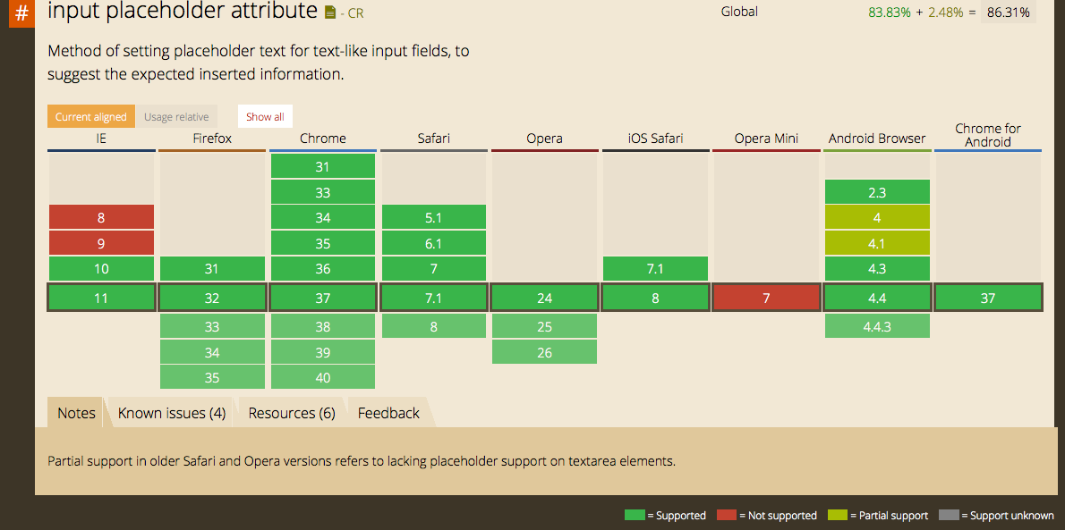Click IE current version 11 cell
This screenshot has width=1065, height=530.
point(101,298)
